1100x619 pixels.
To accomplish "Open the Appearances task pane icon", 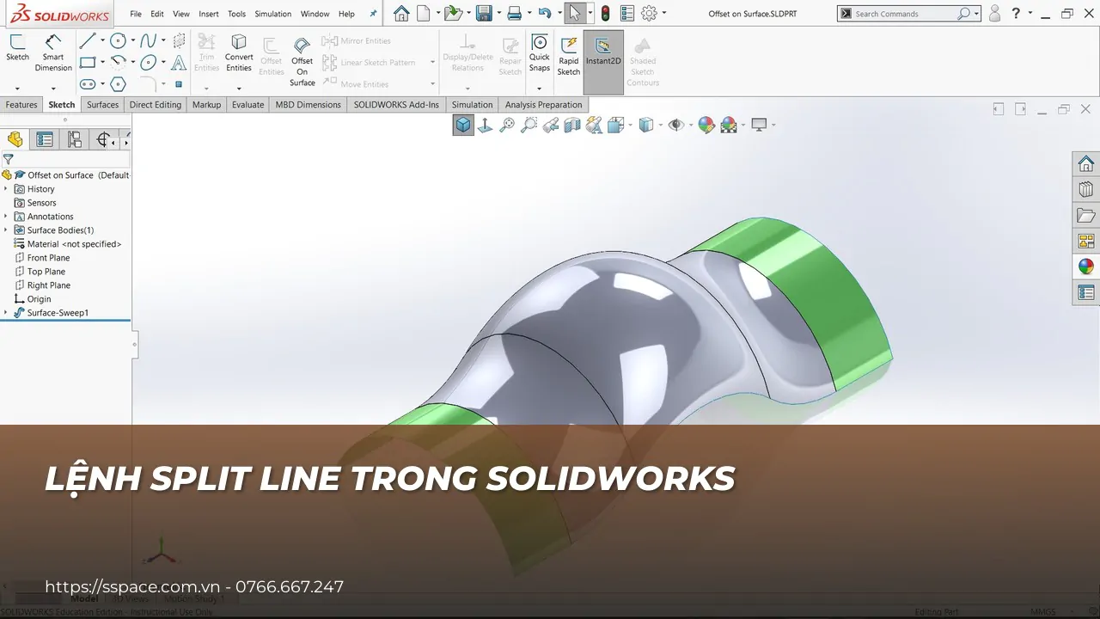I will [x=1086, y=267].
